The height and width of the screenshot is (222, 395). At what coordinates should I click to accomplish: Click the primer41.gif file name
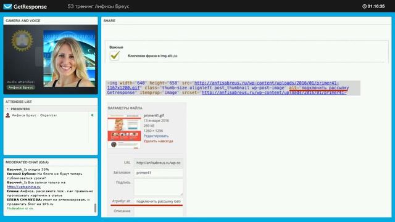(x=154, y=115)
